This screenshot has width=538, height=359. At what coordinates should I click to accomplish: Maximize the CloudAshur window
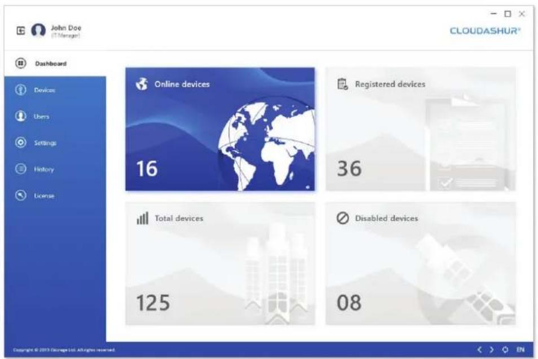[x=508, y=14]
